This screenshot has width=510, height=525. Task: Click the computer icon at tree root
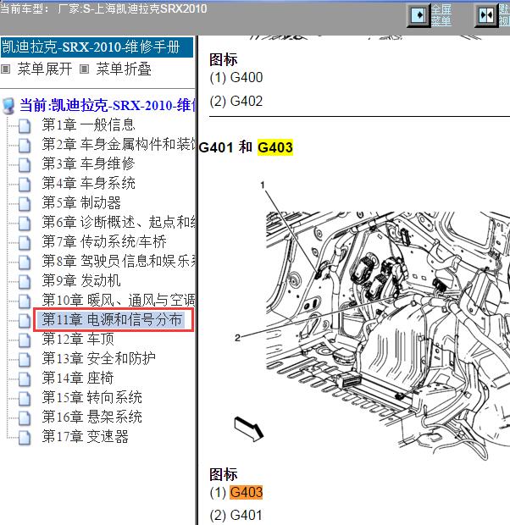pyautogui.click(x=8, y=106)
